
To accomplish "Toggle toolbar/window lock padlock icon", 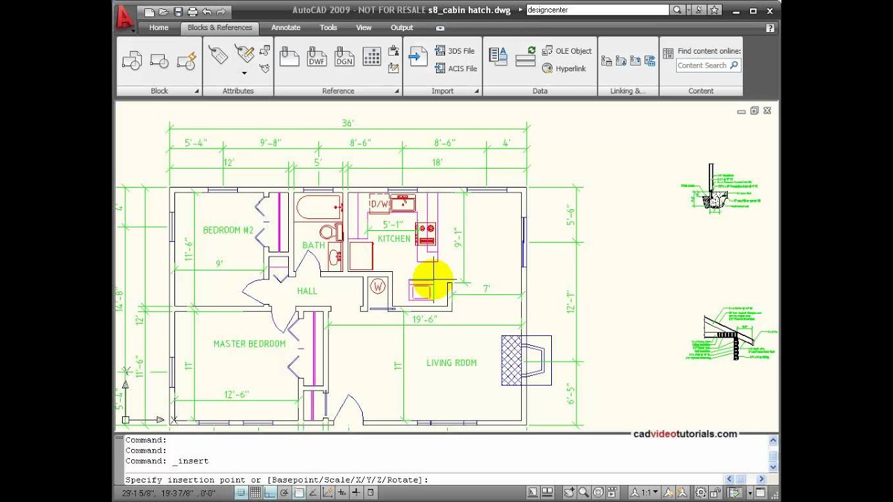I will coord(716,492).
